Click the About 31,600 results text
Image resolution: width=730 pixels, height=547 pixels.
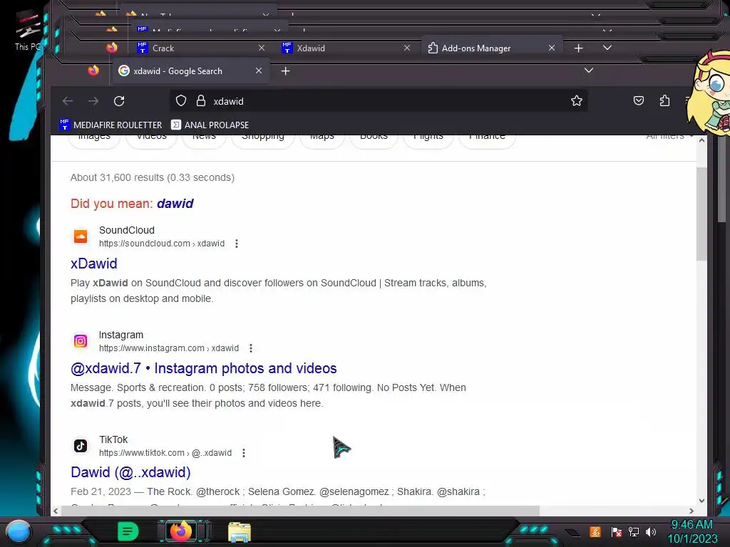point(153,177)
